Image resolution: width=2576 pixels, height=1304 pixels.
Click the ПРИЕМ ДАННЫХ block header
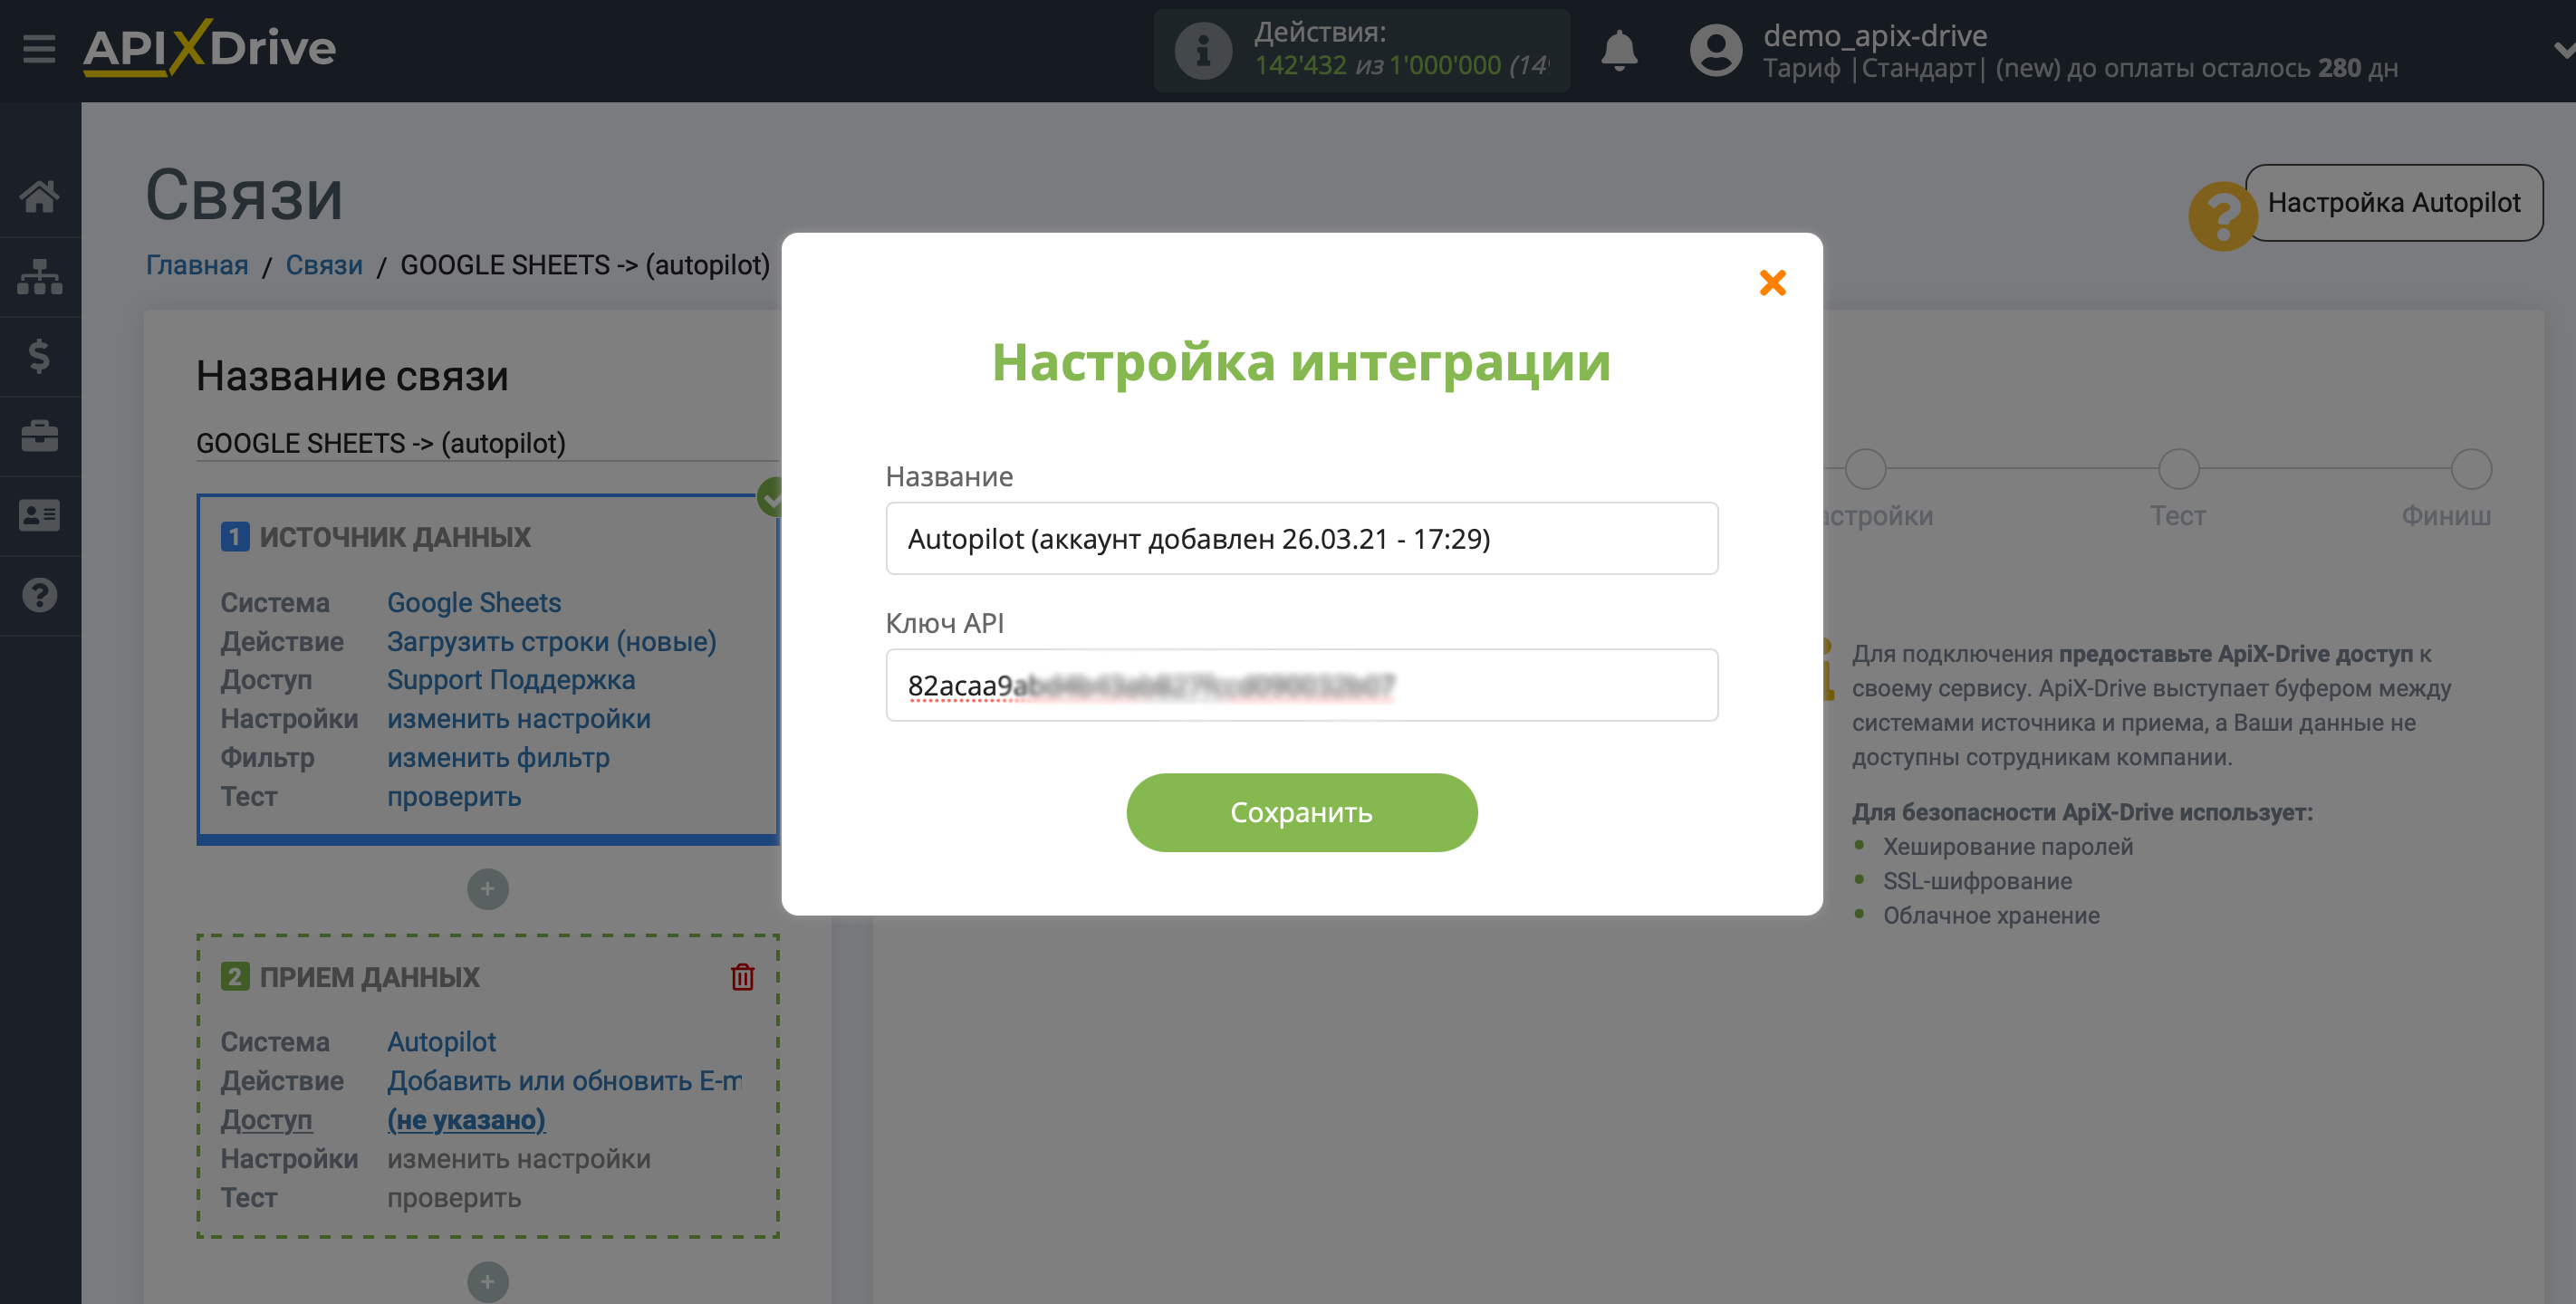[x=369, y=977]
